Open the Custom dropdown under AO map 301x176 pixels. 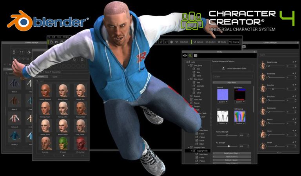[223, 123]
